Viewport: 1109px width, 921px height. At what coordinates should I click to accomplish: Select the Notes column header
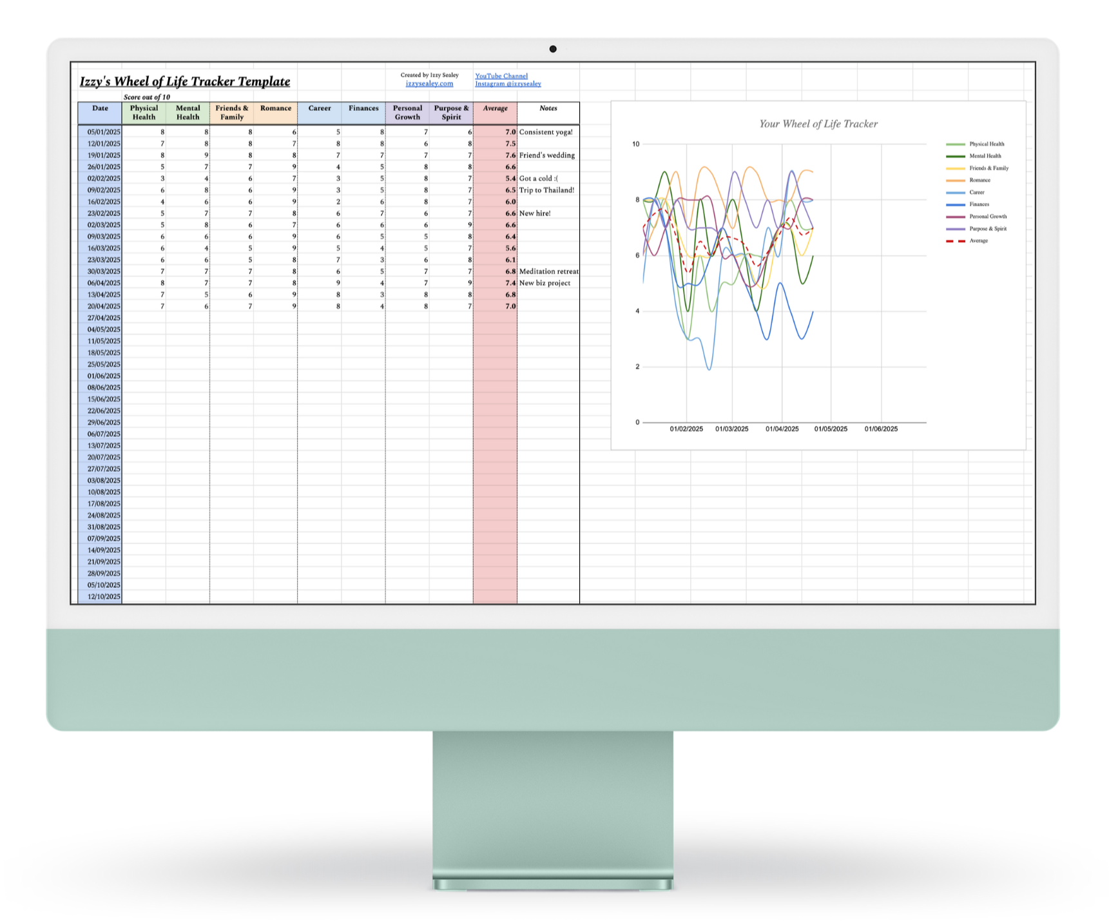[x=548, y=113]
